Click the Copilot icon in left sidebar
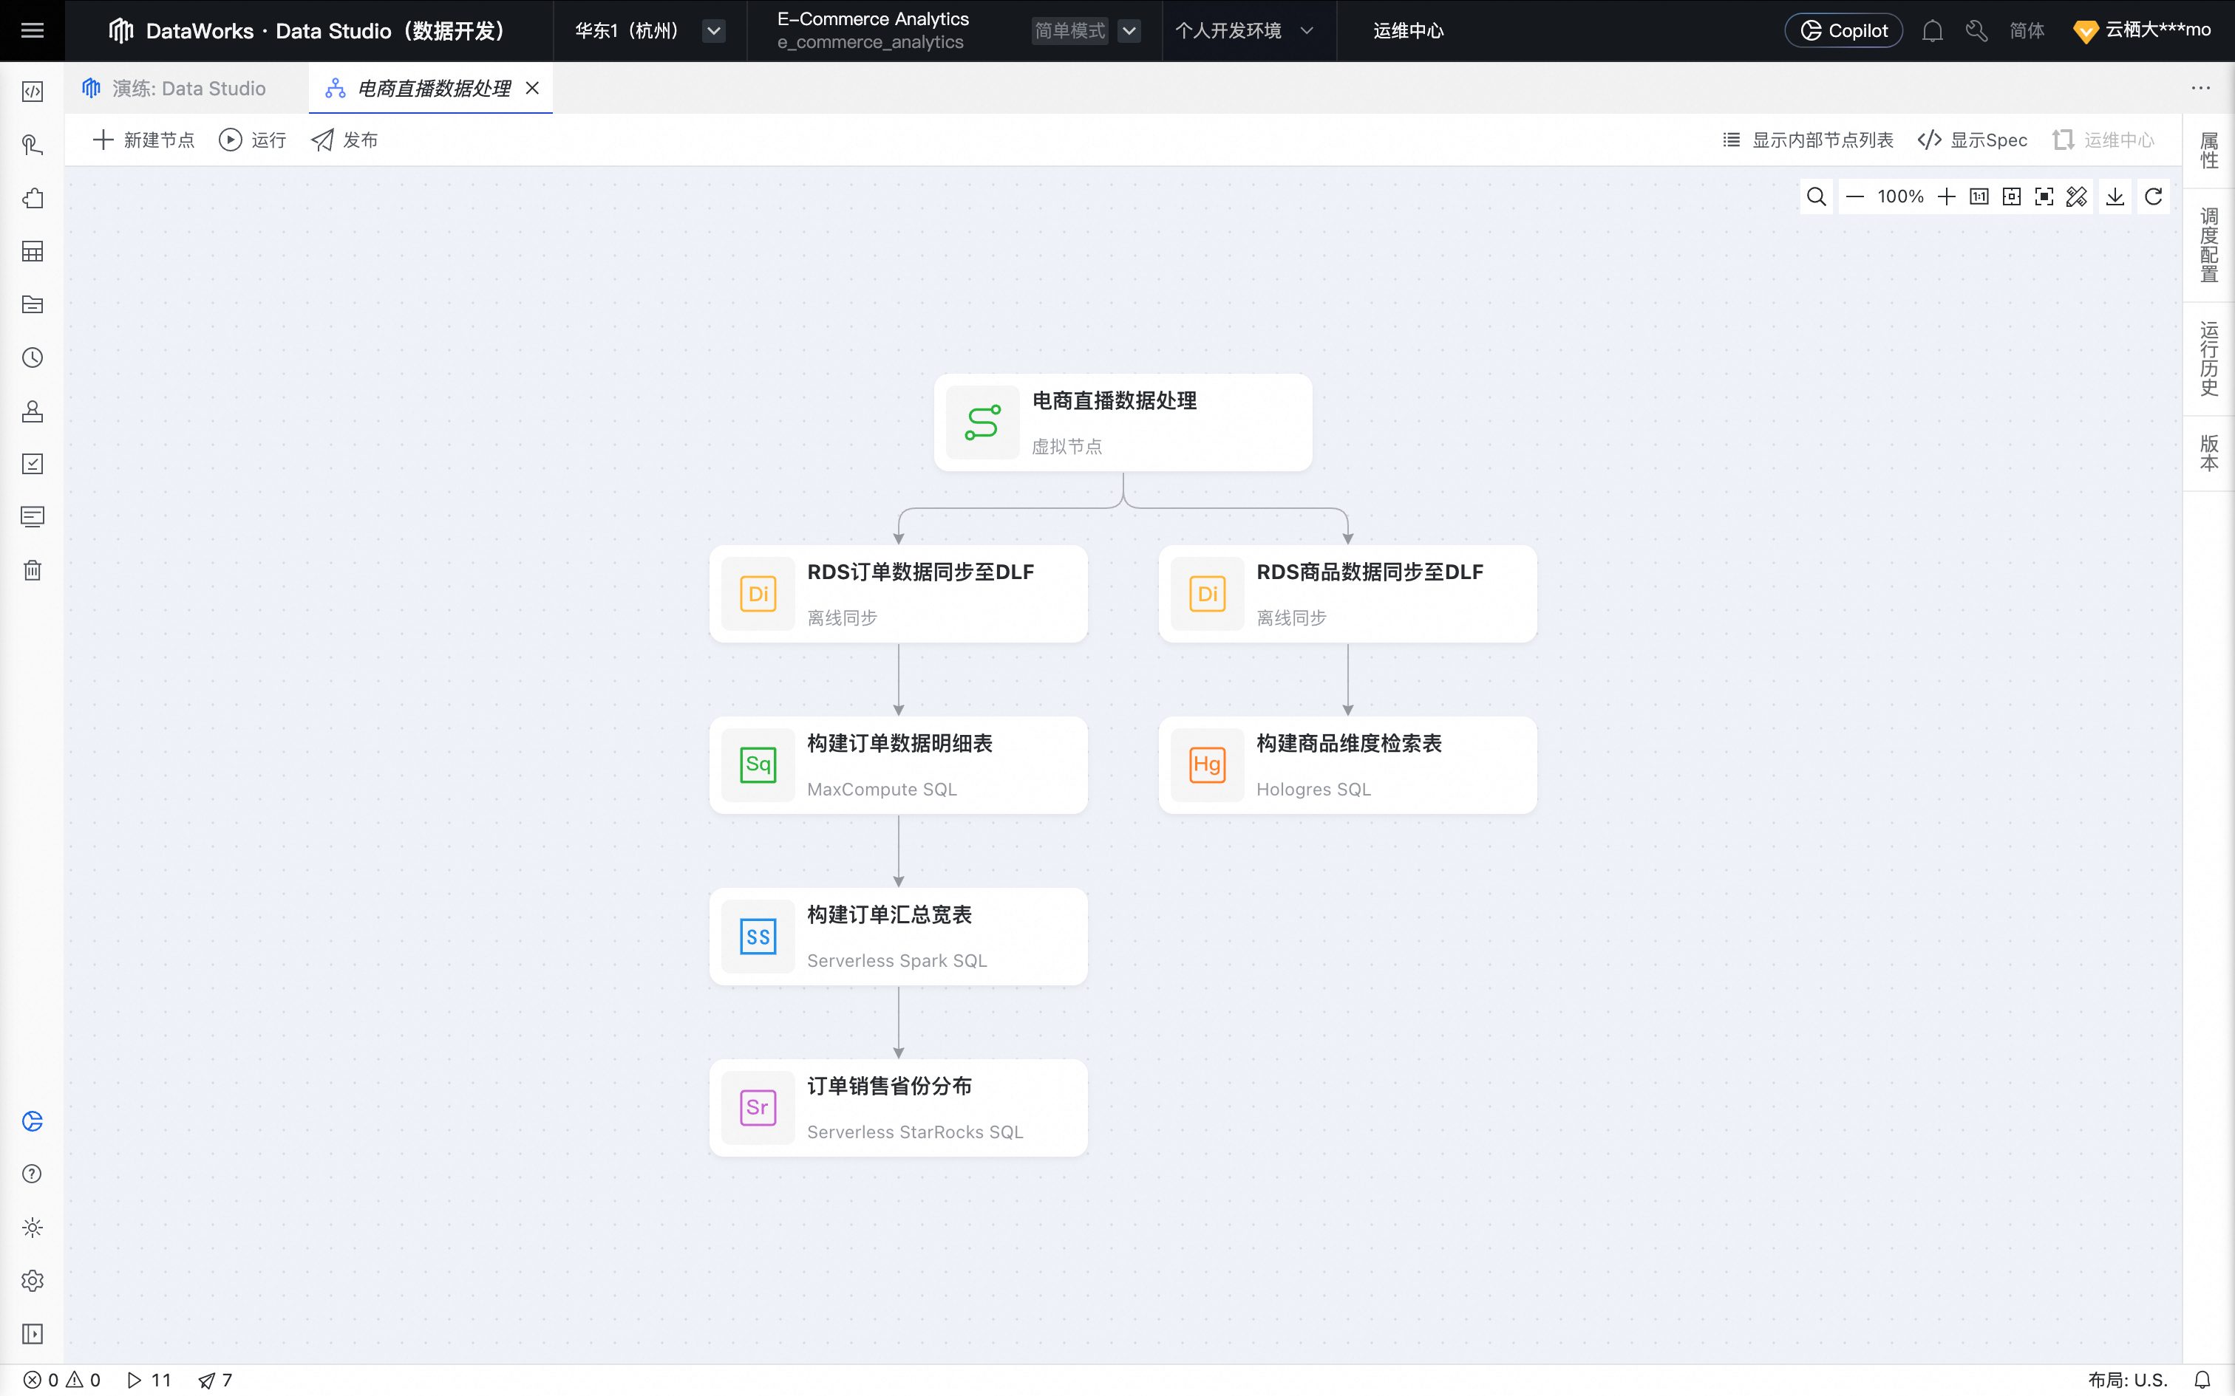Image resolution: width=2235 pixels, height=1396 pixels. (x=33, y=1121)
